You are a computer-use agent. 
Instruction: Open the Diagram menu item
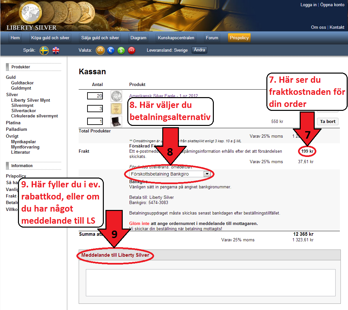point(138,38)
